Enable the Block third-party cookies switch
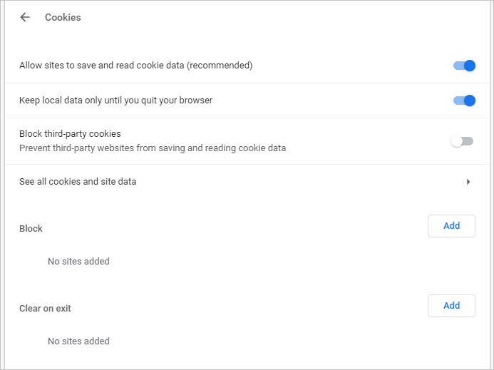 (x=462, y=141)
